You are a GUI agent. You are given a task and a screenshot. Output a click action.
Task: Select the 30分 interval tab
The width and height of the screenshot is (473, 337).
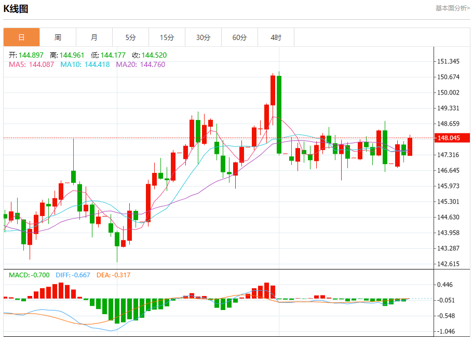(x=204, y=37)
